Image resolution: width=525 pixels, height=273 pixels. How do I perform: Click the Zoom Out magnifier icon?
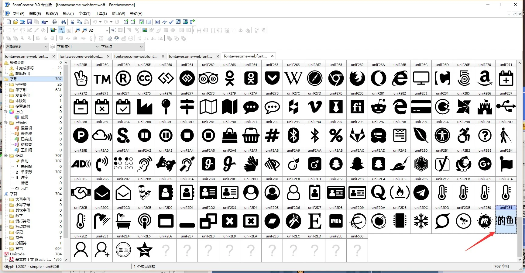[84, 30]
